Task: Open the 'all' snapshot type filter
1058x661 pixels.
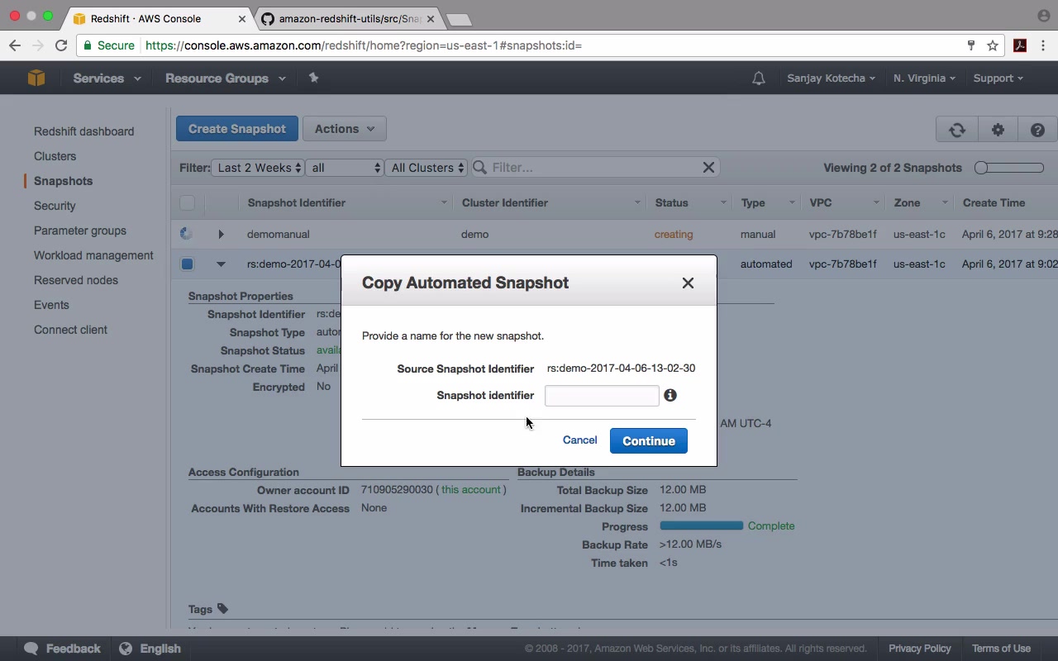Action: (x=345, y=168)
